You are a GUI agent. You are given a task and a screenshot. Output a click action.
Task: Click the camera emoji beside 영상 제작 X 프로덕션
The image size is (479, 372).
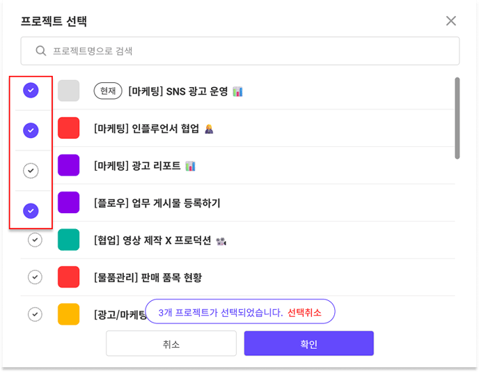(221, 241)
